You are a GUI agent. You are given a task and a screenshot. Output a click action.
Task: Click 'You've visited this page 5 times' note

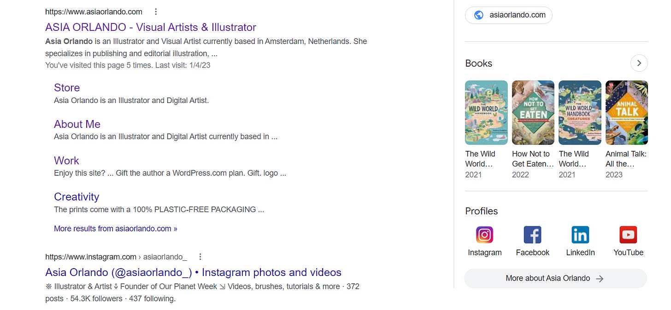(128, 65)
